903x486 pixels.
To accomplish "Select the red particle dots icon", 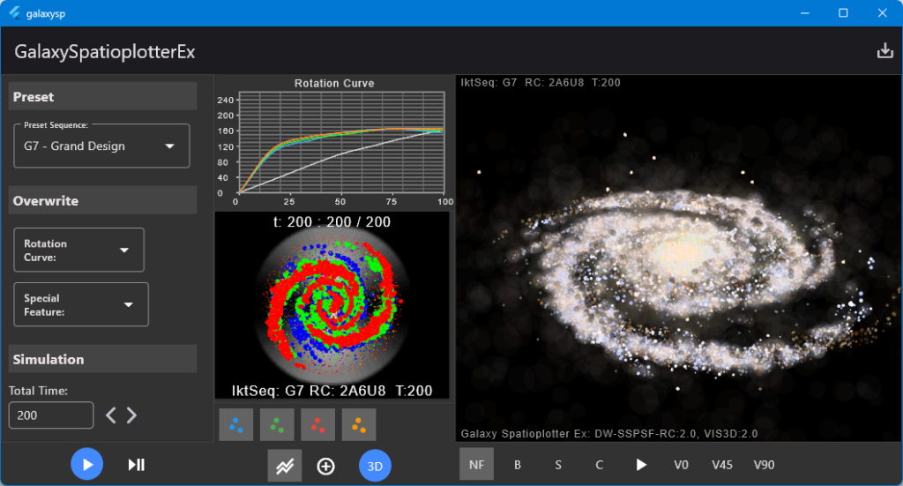I will pos(317,425).
